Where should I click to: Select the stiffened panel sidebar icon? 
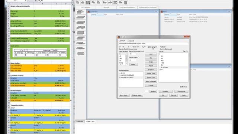coord(81,38)
